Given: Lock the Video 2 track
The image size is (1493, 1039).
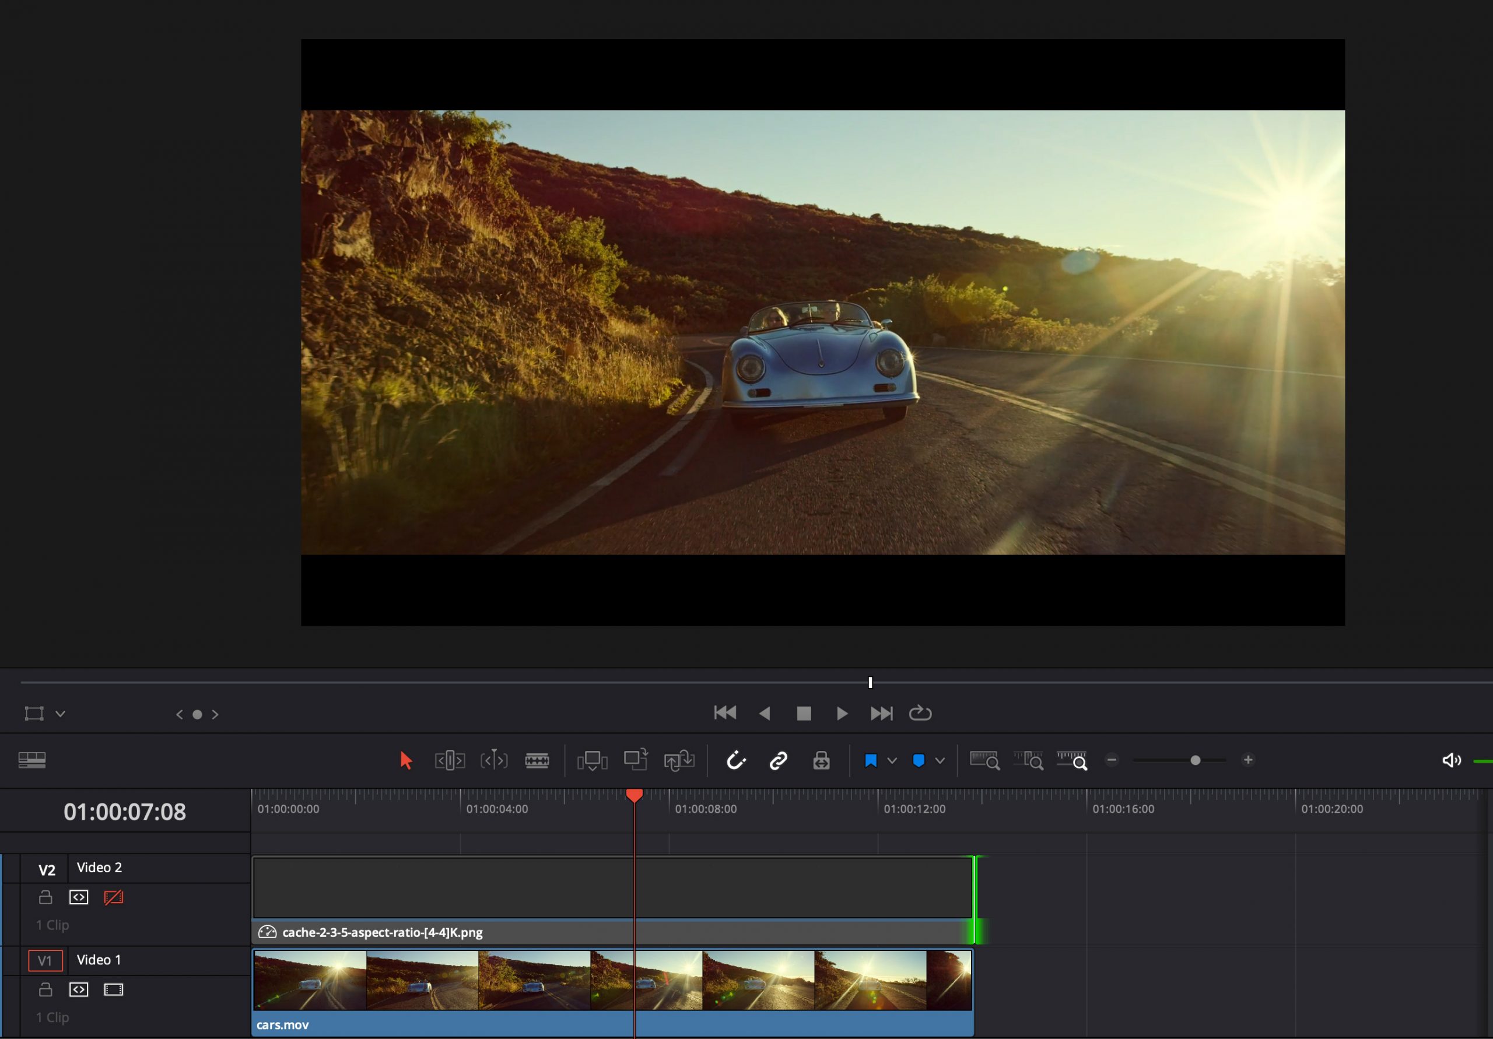Looking at the screenshot, I should (45, 897).
